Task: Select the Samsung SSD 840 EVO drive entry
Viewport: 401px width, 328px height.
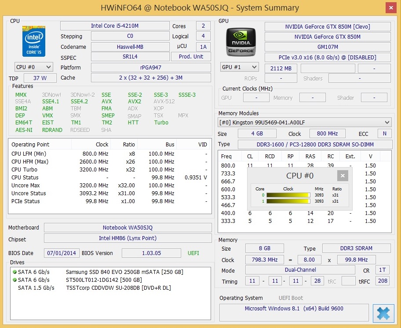Action: (x=110, y=272)
